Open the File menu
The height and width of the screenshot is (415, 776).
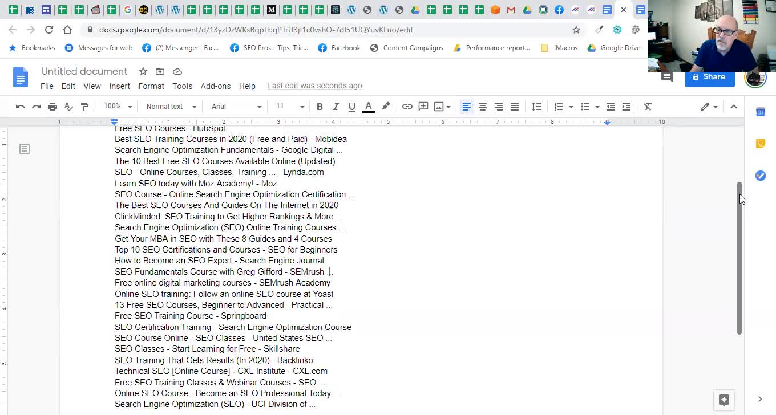click(47, 86)
